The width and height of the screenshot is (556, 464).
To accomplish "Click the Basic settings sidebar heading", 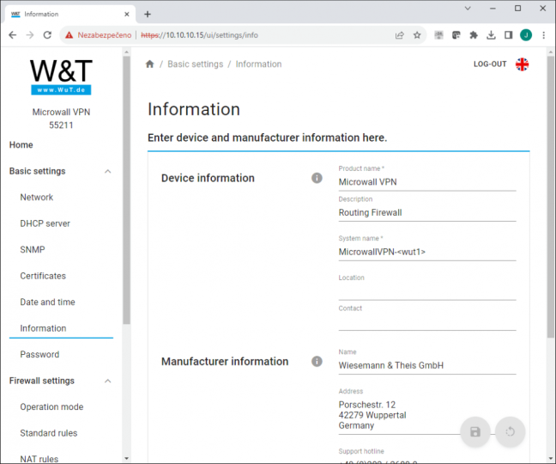I will (37, 171).
